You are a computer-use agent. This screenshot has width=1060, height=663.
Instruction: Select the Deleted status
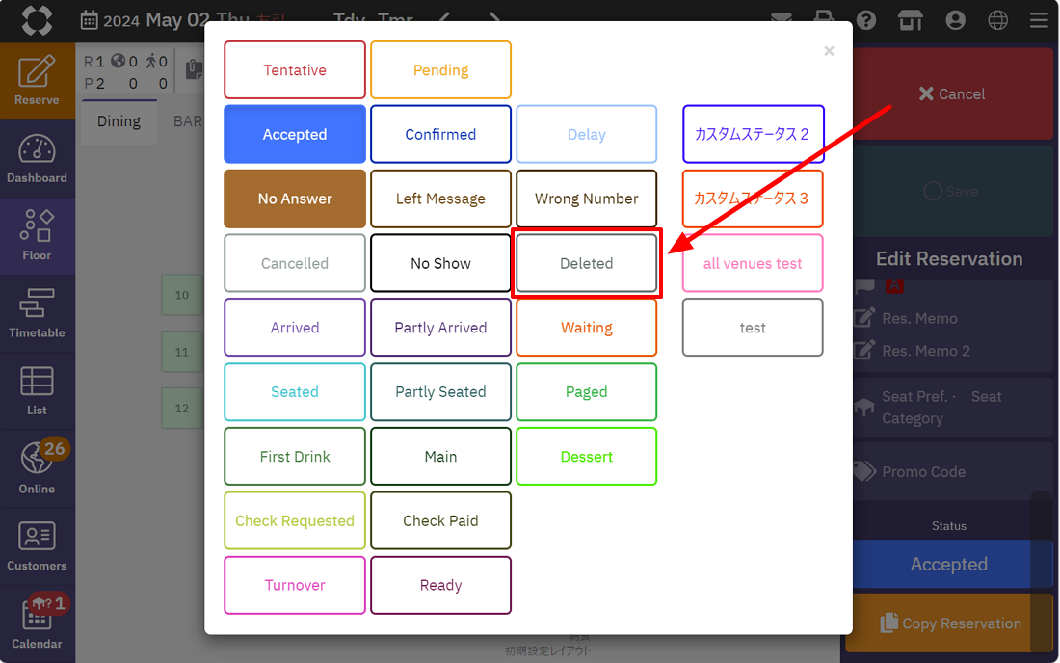587,263
